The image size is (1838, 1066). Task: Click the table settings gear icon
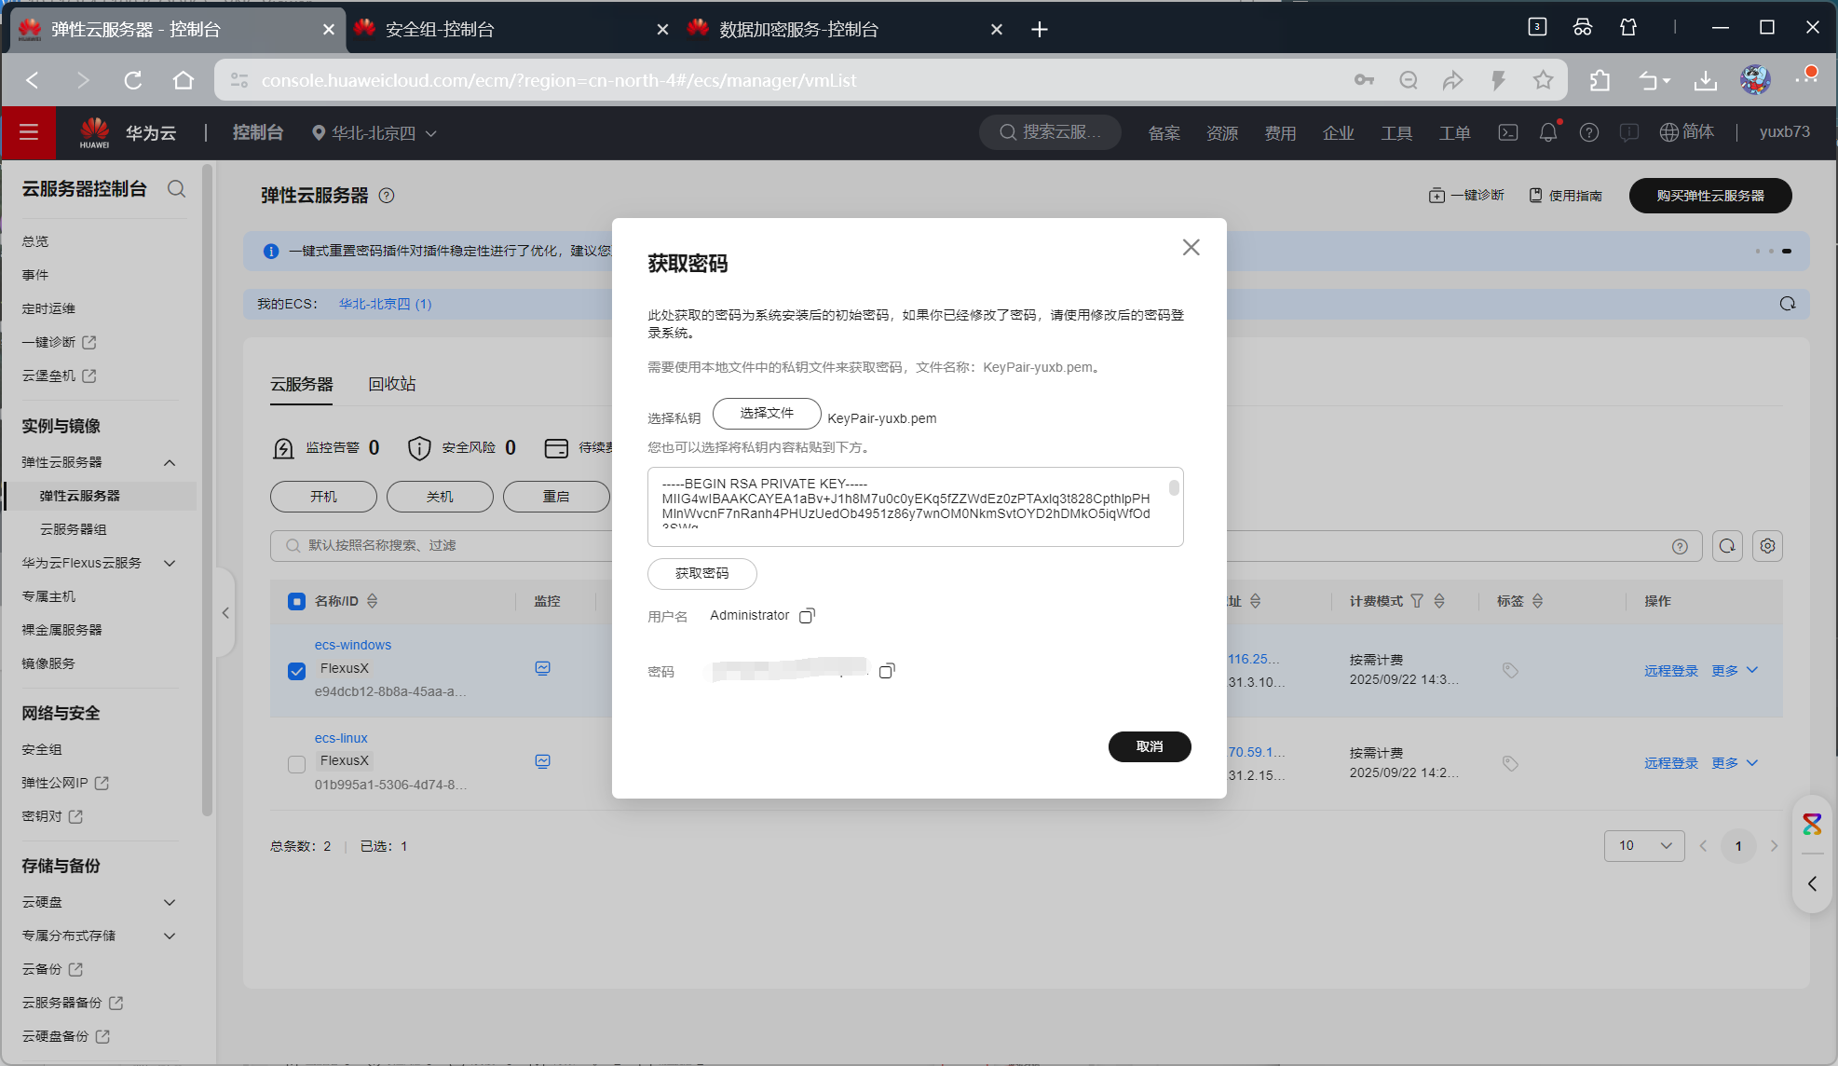(x=1767, y=546)
